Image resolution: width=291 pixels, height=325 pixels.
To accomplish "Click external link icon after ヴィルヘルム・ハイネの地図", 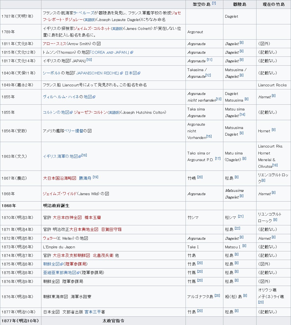I will coord(94,97).
